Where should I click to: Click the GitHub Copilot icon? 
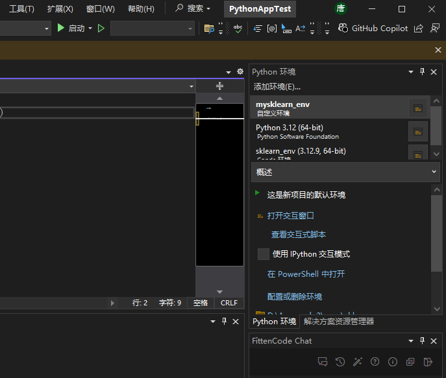point(343,28)
